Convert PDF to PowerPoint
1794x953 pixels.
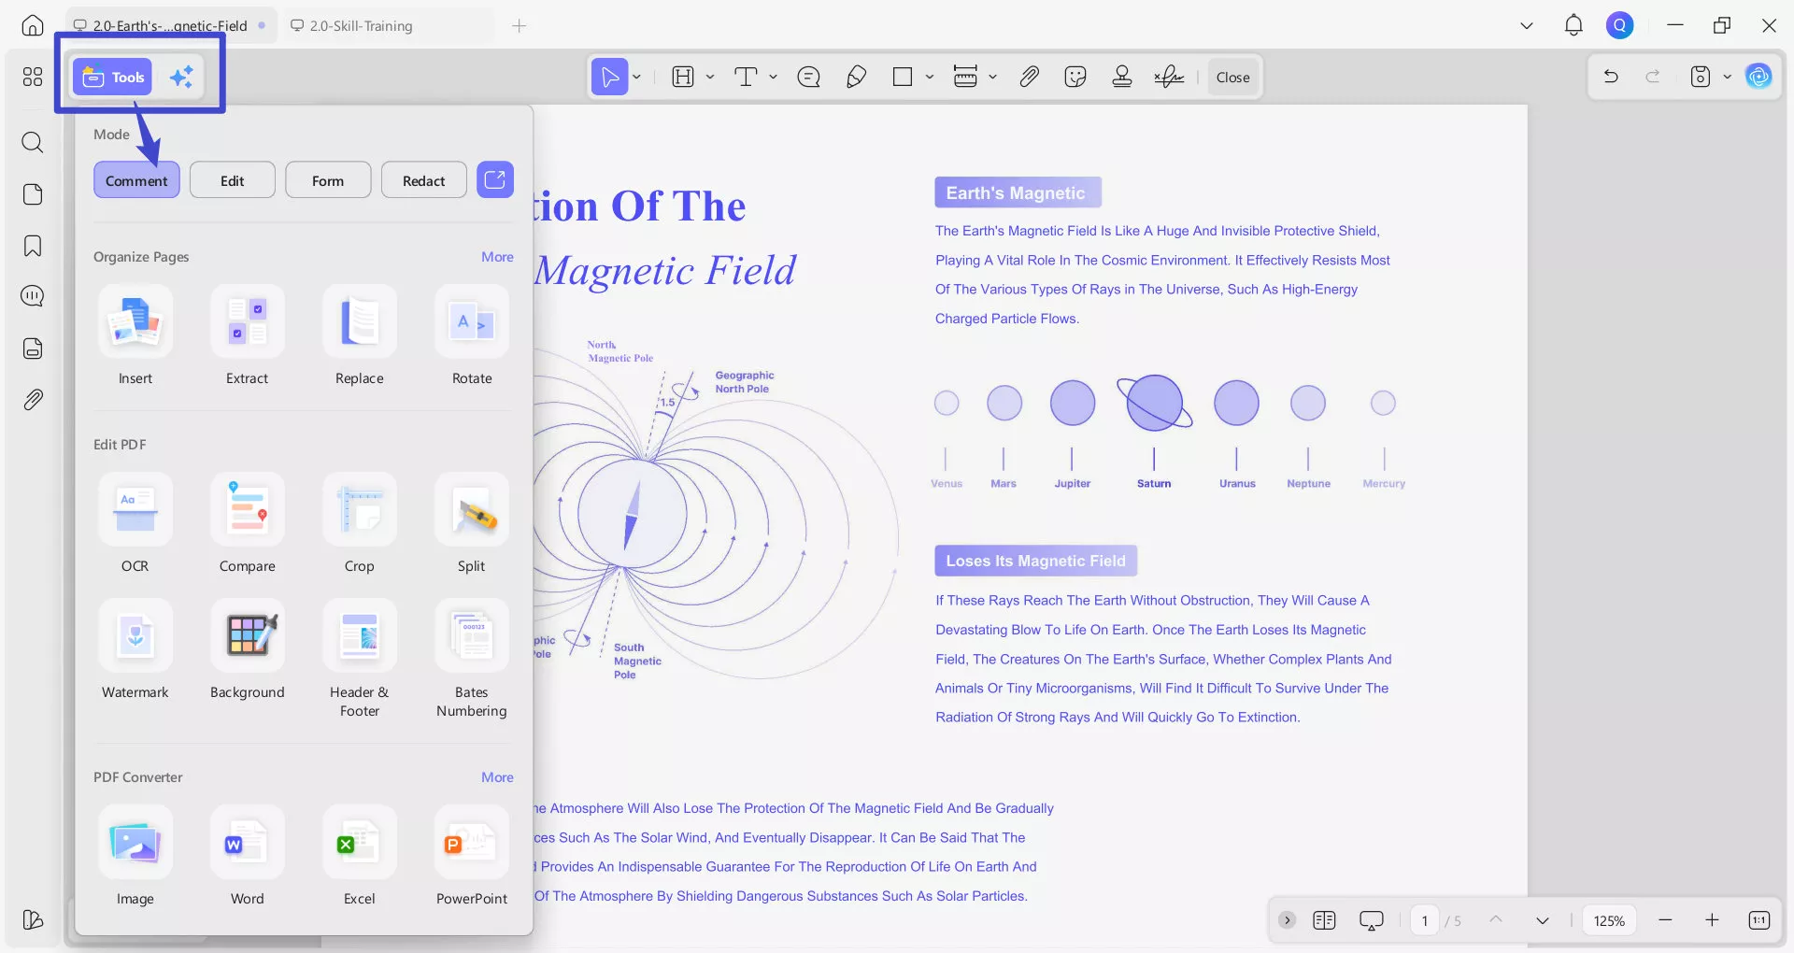(472, 842)
